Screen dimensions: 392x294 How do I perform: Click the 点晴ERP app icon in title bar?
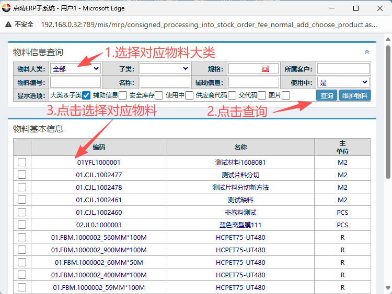coord(7,8)
